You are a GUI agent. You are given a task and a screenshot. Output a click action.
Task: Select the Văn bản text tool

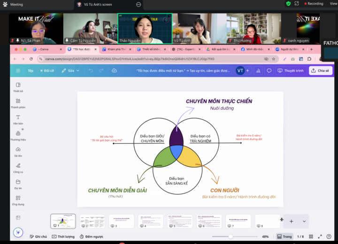click(18, 119)
